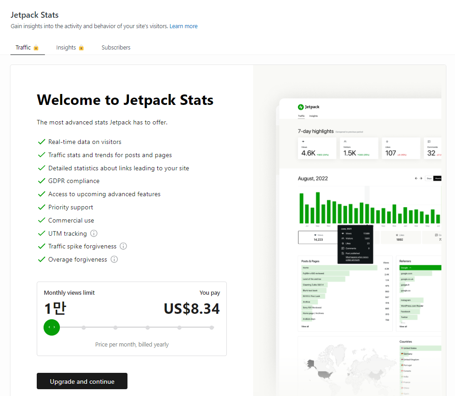The image size is (455, 396).
Task: Click the checkmark beside Commercial use
Action: [x=41, y=220]
